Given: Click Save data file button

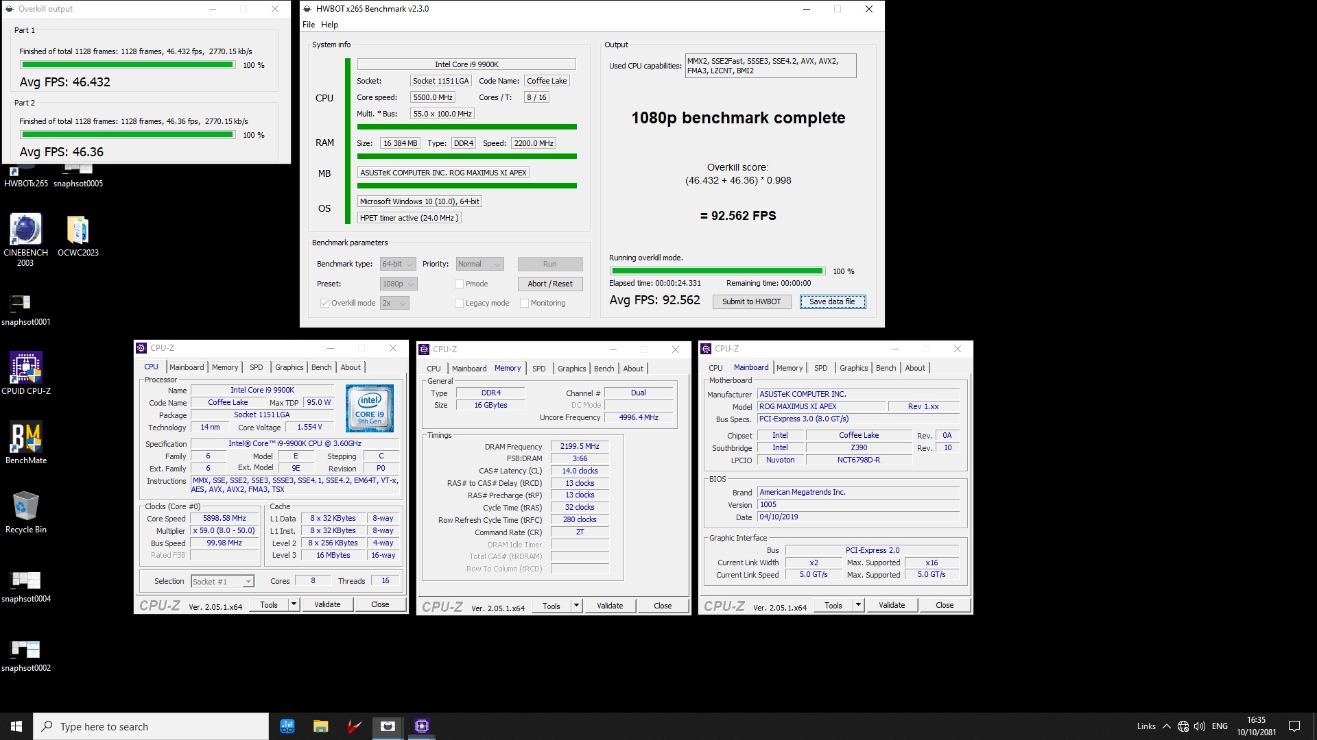Looking at the screenshot, I should [832, 301].
